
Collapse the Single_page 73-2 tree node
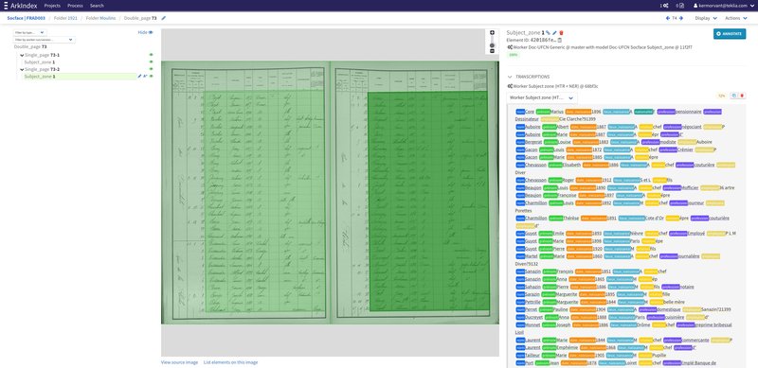22,70
